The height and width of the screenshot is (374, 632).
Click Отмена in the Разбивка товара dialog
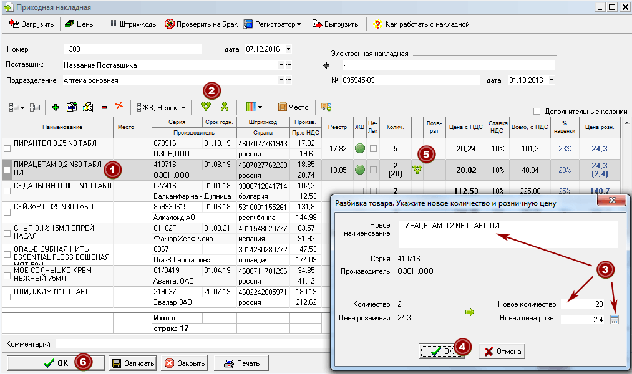click(x=502, y=352)
